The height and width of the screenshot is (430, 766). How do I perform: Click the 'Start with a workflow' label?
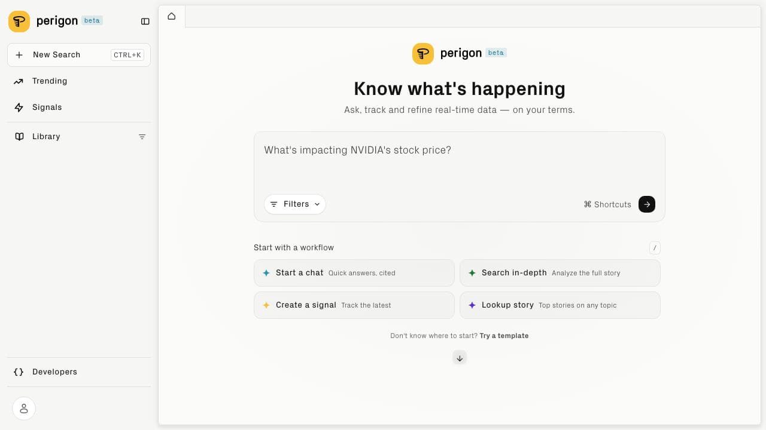pyautogui.click(x=294, y=248)
